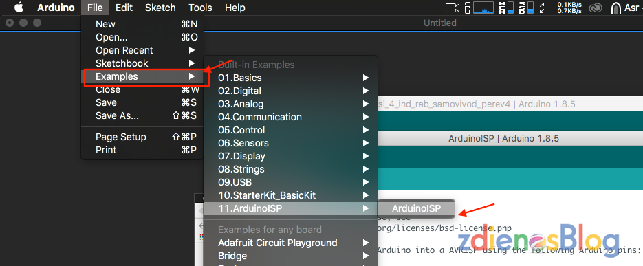
Task: Click the network speed indicator
Action: [x=569, y=8]
